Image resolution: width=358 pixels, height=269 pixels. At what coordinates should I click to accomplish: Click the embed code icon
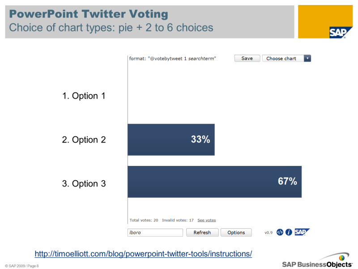280,232
